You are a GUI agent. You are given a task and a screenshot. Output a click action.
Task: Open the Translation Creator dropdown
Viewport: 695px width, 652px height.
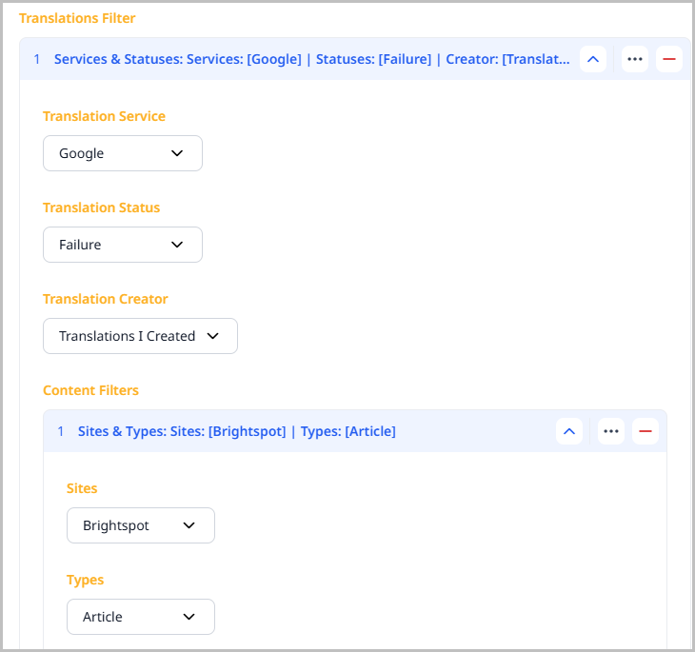[x=140, y=336]
